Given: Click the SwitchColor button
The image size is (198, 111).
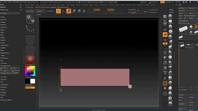Looking at the screenshot, I should tap(30, 85).
